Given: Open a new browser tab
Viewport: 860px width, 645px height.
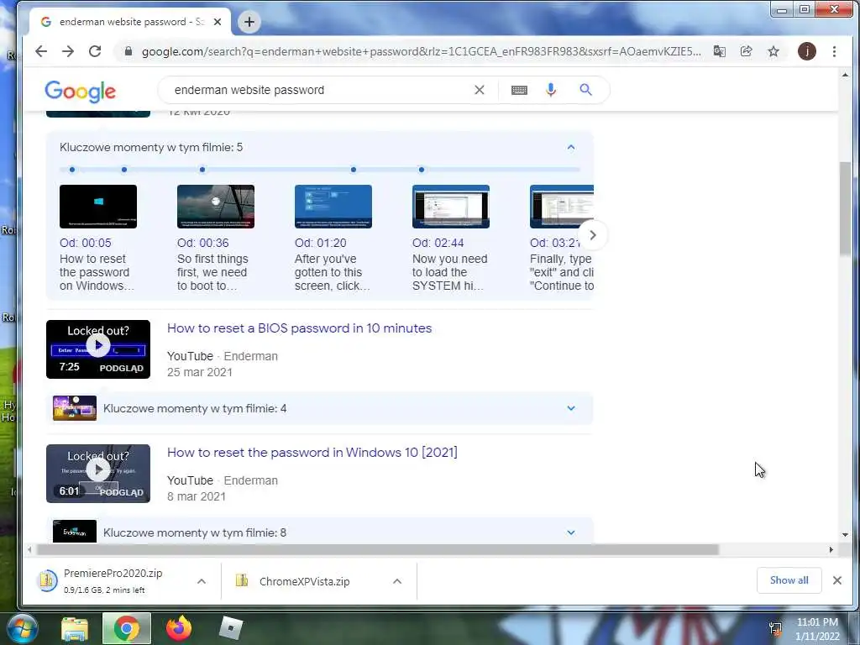Looking at the screenshot, I should pyautogui.click(x=249, y=22).
